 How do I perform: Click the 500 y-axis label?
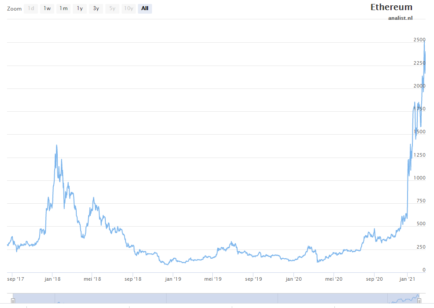(x=421, y=224)
